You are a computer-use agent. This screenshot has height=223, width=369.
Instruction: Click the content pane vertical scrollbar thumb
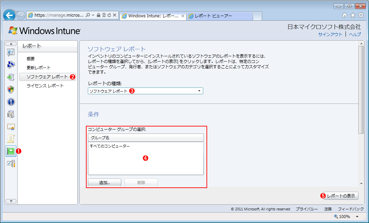pos(361,90)
